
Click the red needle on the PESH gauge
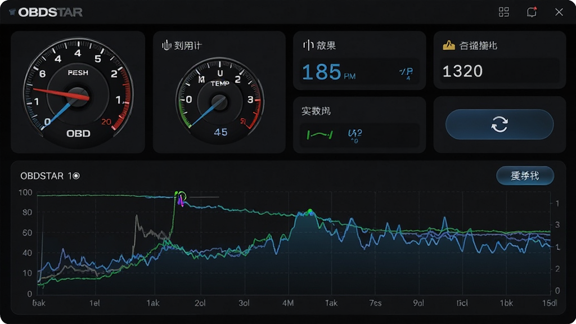coord(61,94)
